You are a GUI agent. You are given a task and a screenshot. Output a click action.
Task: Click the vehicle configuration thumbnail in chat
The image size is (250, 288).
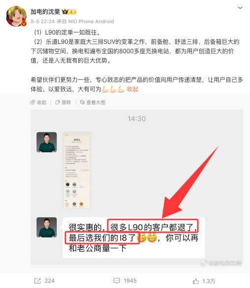[x=77, y=170]
